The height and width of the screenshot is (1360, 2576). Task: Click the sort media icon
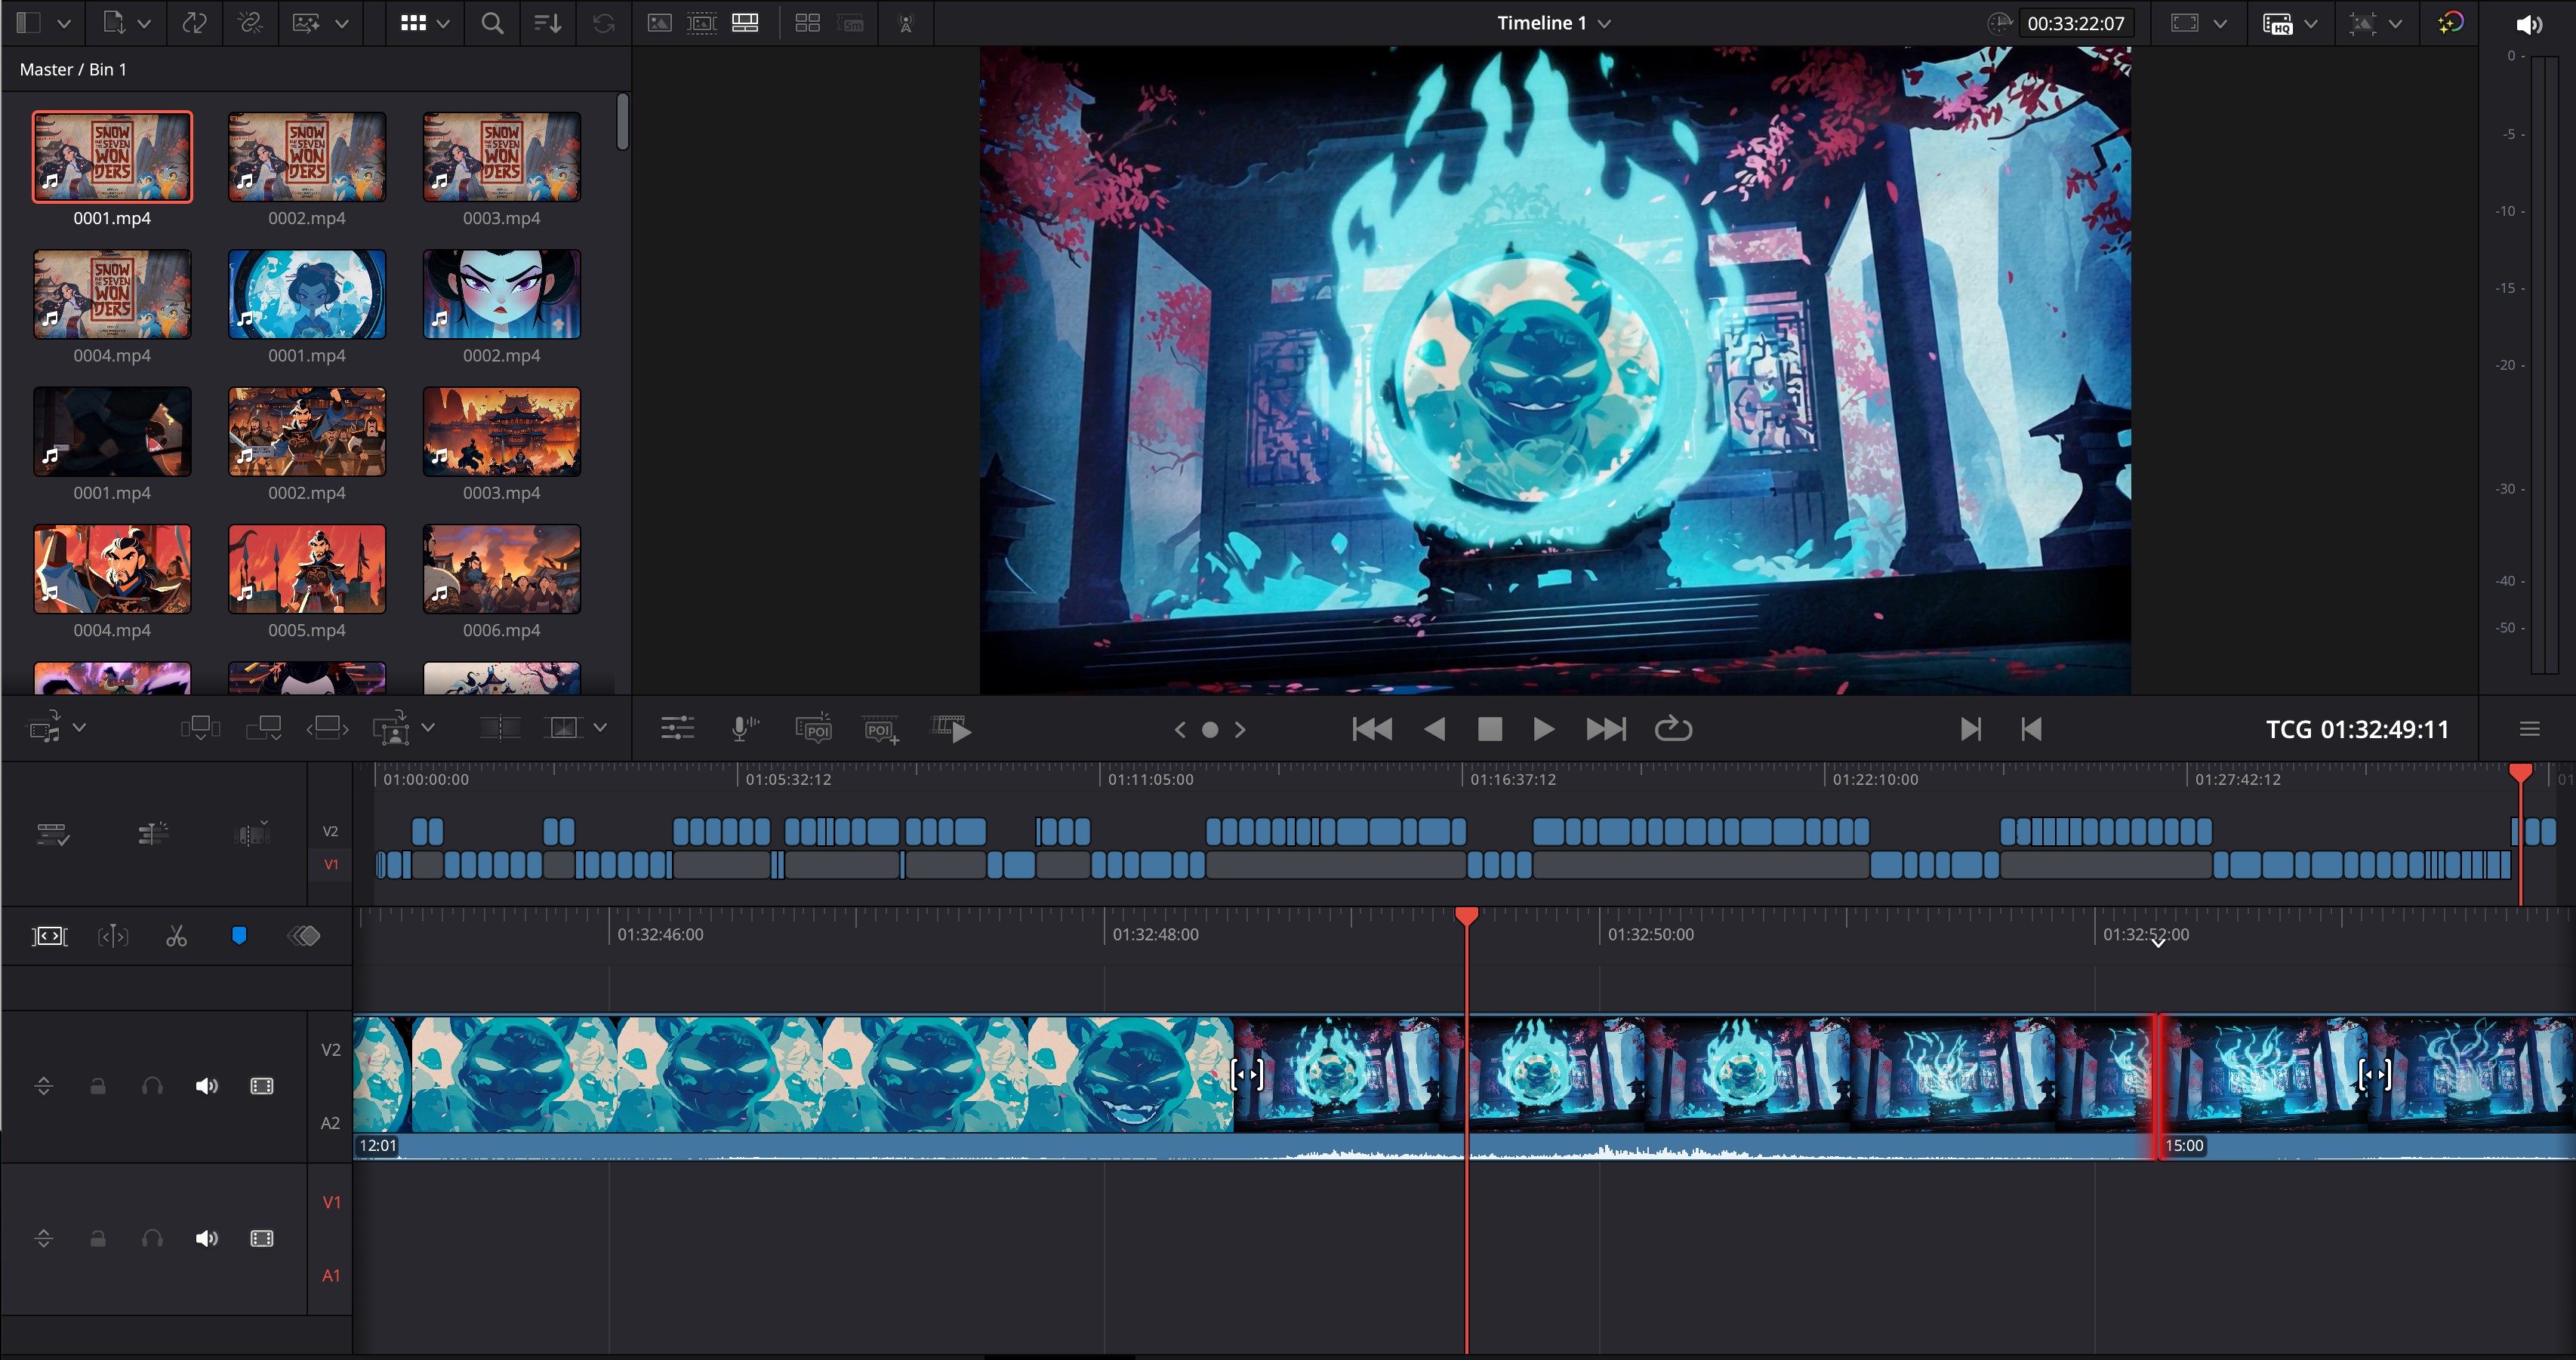click(547, 23)
